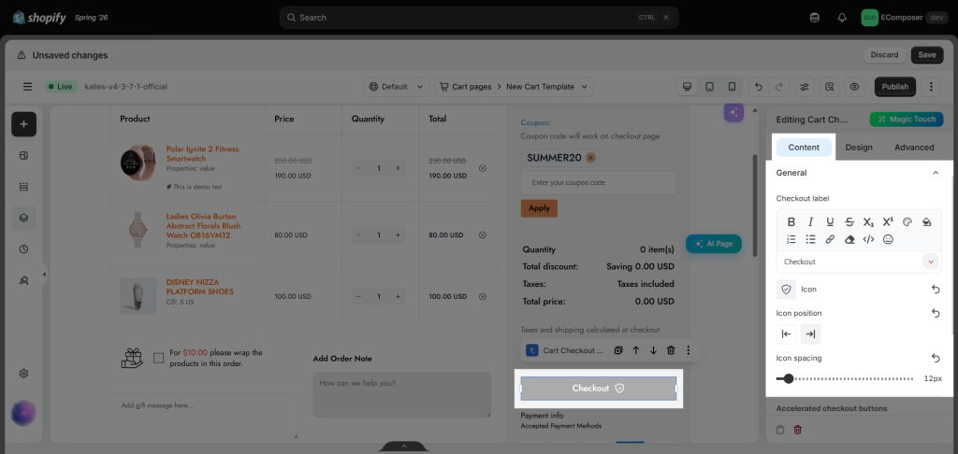The width and height of the screenshot is (958, 454).
Task: Switch to tablet preview mode
Action: coord(709,87)
